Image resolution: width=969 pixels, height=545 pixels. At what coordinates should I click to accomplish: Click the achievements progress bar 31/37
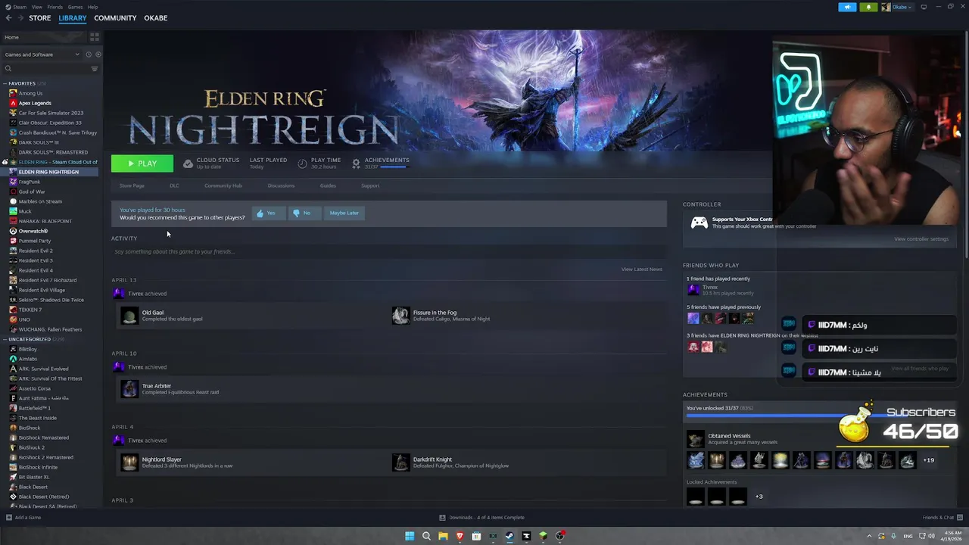pos(393,167)
